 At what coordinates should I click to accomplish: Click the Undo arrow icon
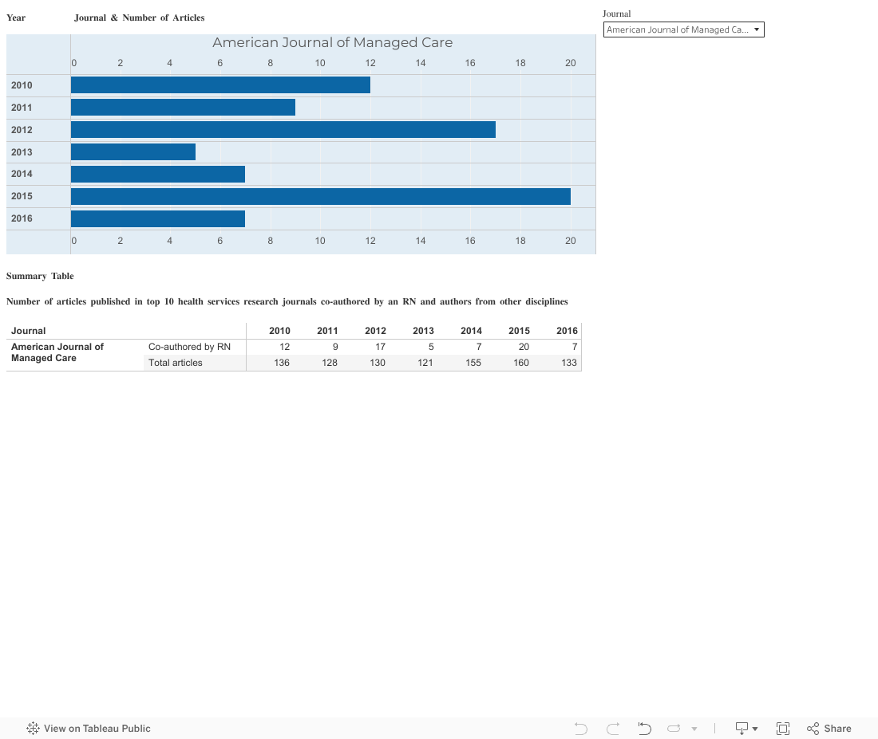tap(581, 729)
